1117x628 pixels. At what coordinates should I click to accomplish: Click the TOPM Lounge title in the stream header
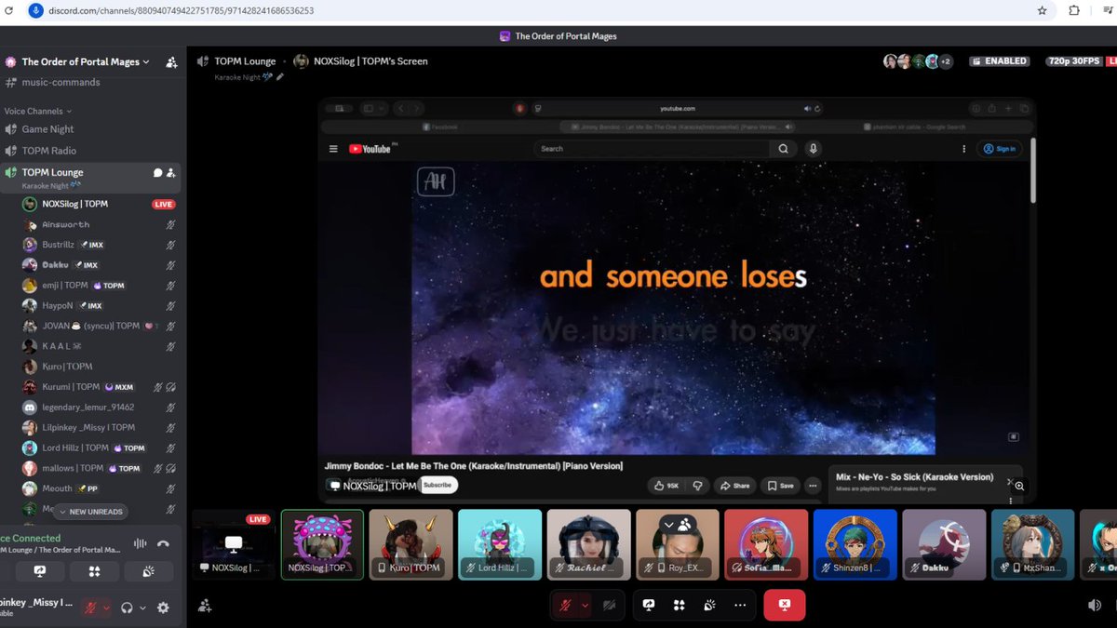coord(245,61)
